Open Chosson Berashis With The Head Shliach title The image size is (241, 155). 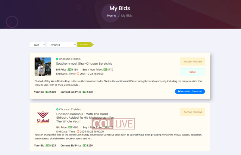pyautogui.click(x=85, y=117)
